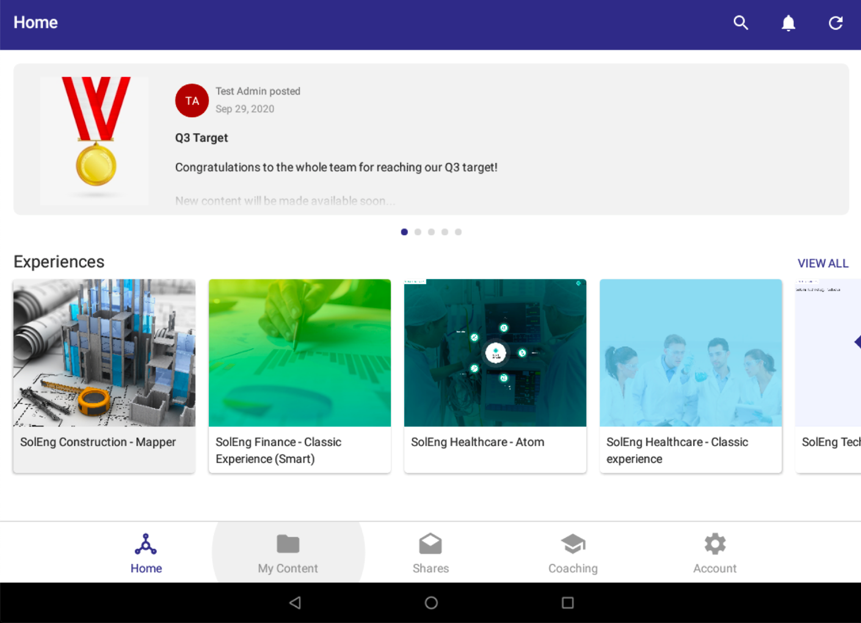This screenshot has height=623, width=861.
Task: Select the Home navigation icon
Action: (x=146, y=551)
